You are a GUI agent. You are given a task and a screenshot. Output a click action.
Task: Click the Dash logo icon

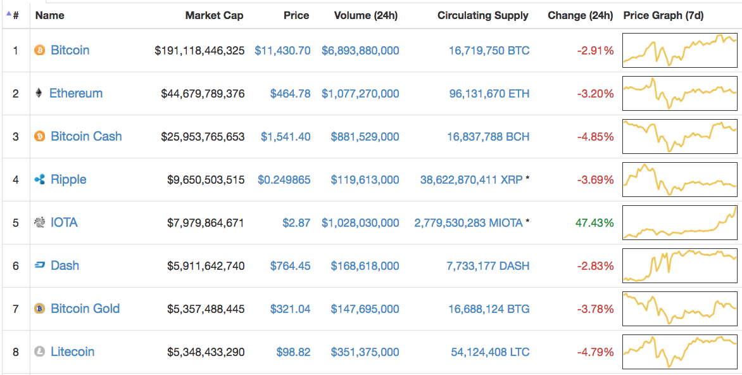click(x=39, y=265)
